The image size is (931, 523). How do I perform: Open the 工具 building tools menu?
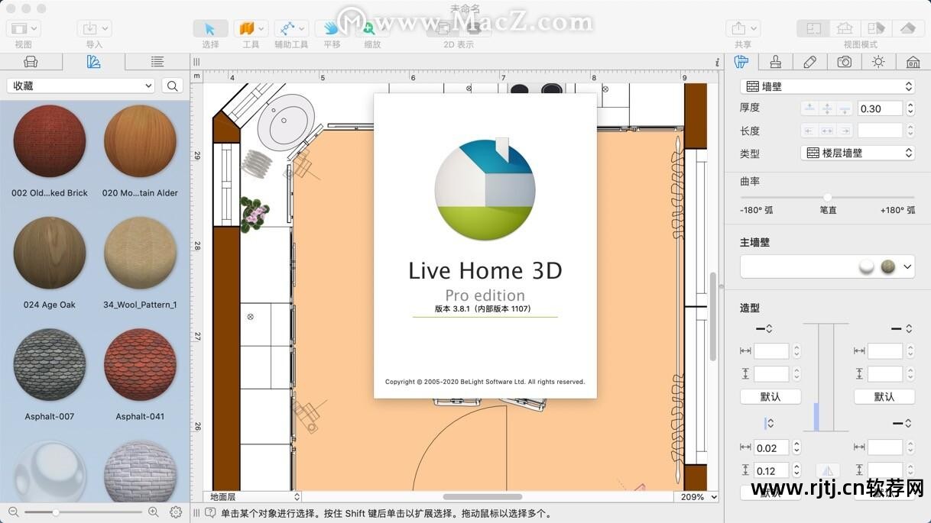click(251, 29)
